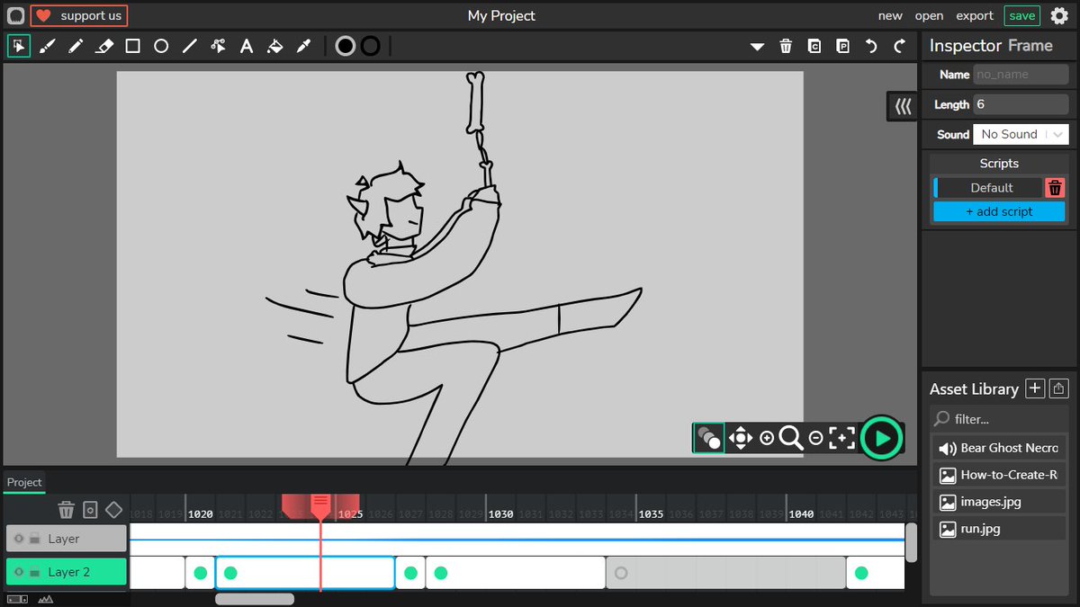1080x607 pixels.
Task: Open the new project menu
Action: [890, 15]
